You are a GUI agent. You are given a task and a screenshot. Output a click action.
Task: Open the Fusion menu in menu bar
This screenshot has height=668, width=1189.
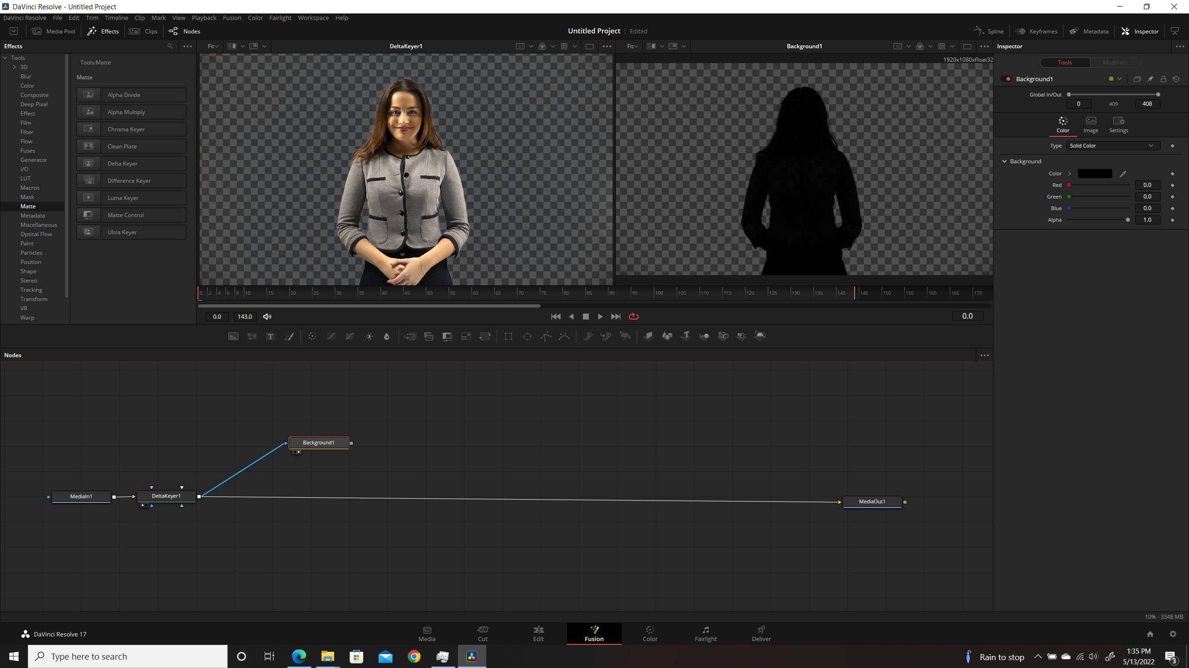pyautogui.click(x=232, y=18)
